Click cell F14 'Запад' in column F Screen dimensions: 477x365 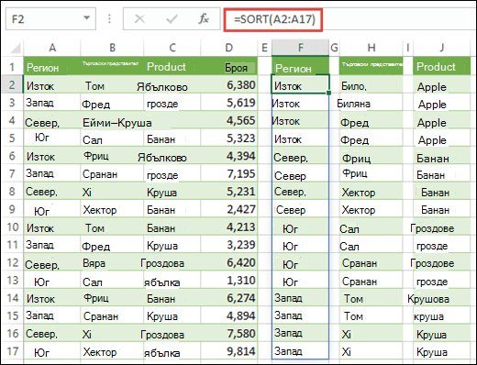tap(300, 298)
